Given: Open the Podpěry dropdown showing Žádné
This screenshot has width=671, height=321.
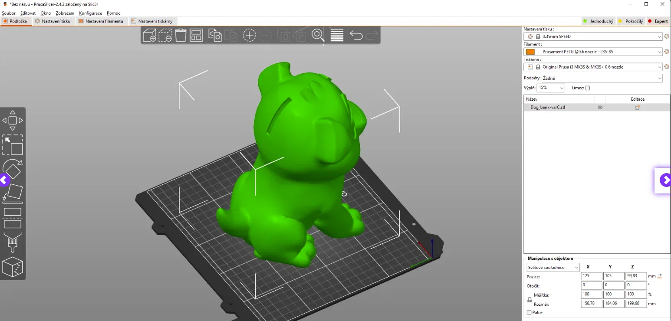Looking at the screenshot, I should click(x=602, y=78).
